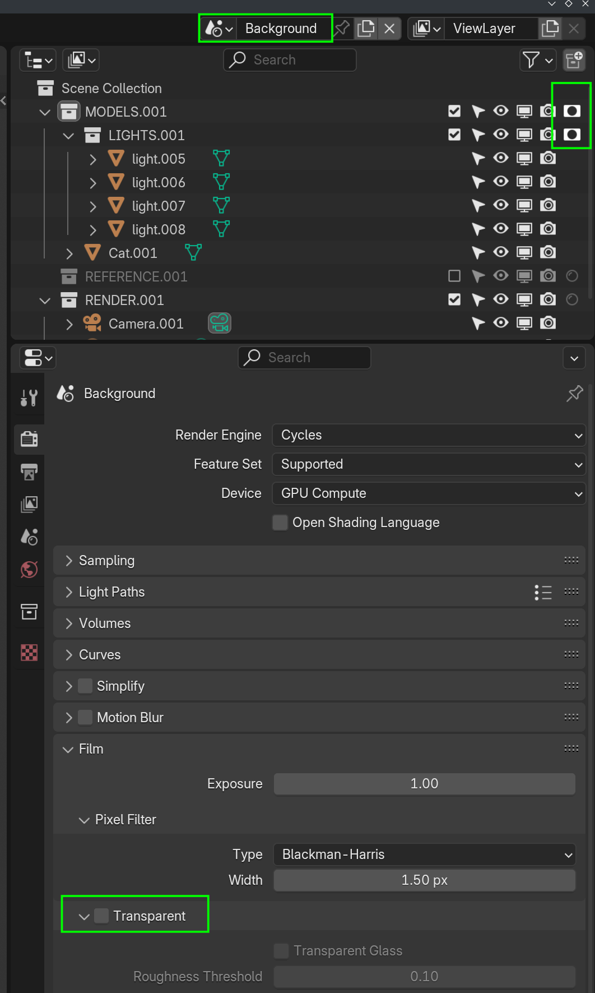Click the outliner Search field
Viewport: 595px width, 993px height.
[x=290, y=60]
